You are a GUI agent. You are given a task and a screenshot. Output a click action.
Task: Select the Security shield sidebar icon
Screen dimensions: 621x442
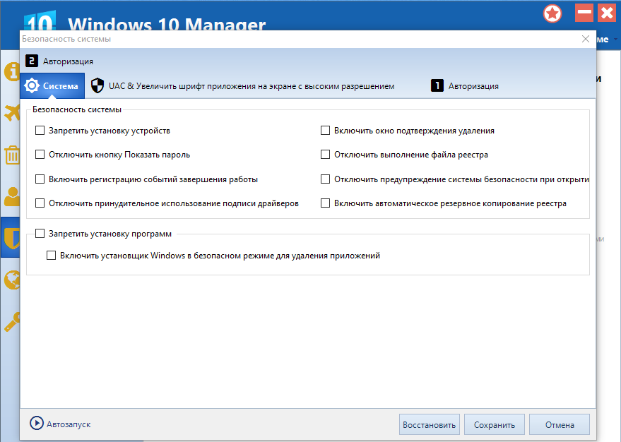tap(12, 237)
